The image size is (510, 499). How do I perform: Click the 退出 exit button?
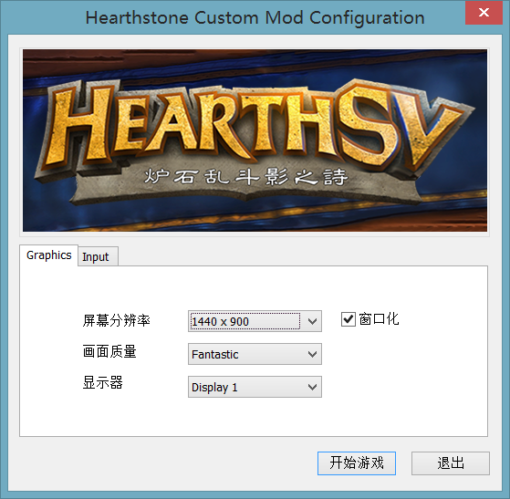(x=451, y=463)
